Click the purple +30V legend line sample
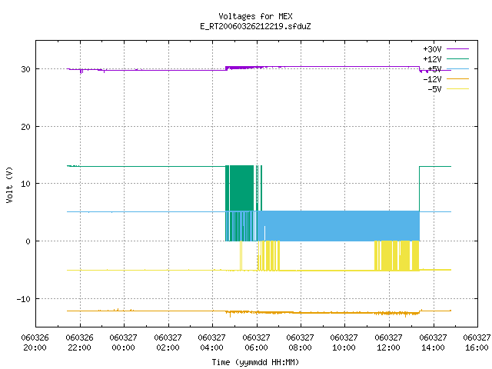This screenshot has width=492, height=369. [x=457, y=49]
